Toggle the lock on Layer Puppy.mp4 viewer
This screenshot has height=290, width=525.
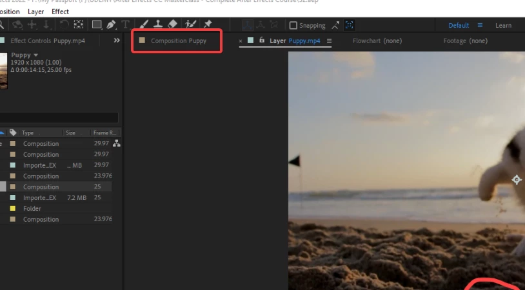coord(262,41)
